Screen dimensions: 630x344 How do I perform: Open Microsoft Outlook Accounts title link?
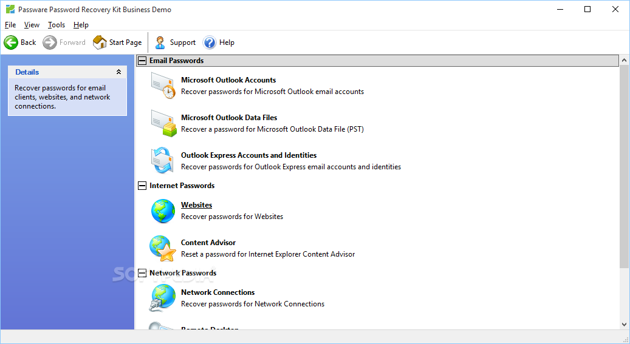(228, 80)
